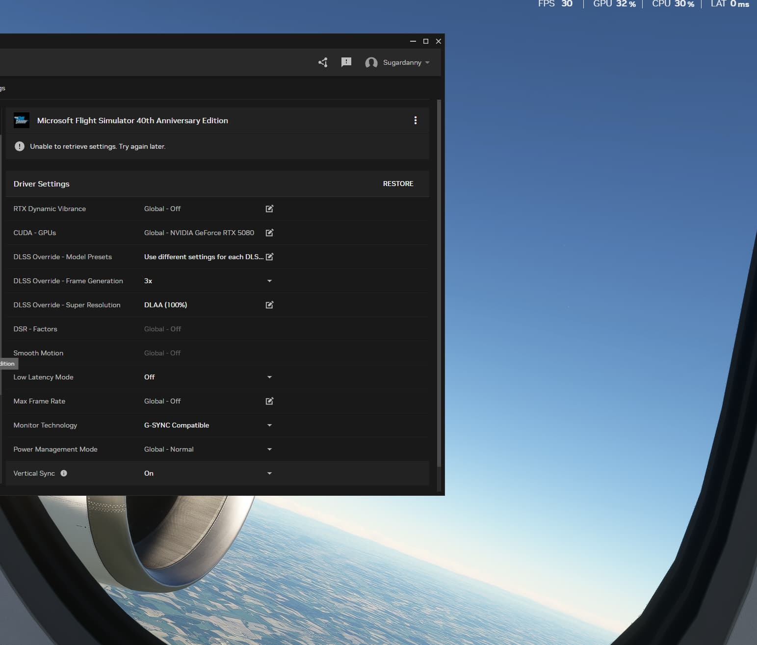Open the Power Management Mode dropdown
The width and height of the screenshot is (757, 645).
click(x=269, y=449)
